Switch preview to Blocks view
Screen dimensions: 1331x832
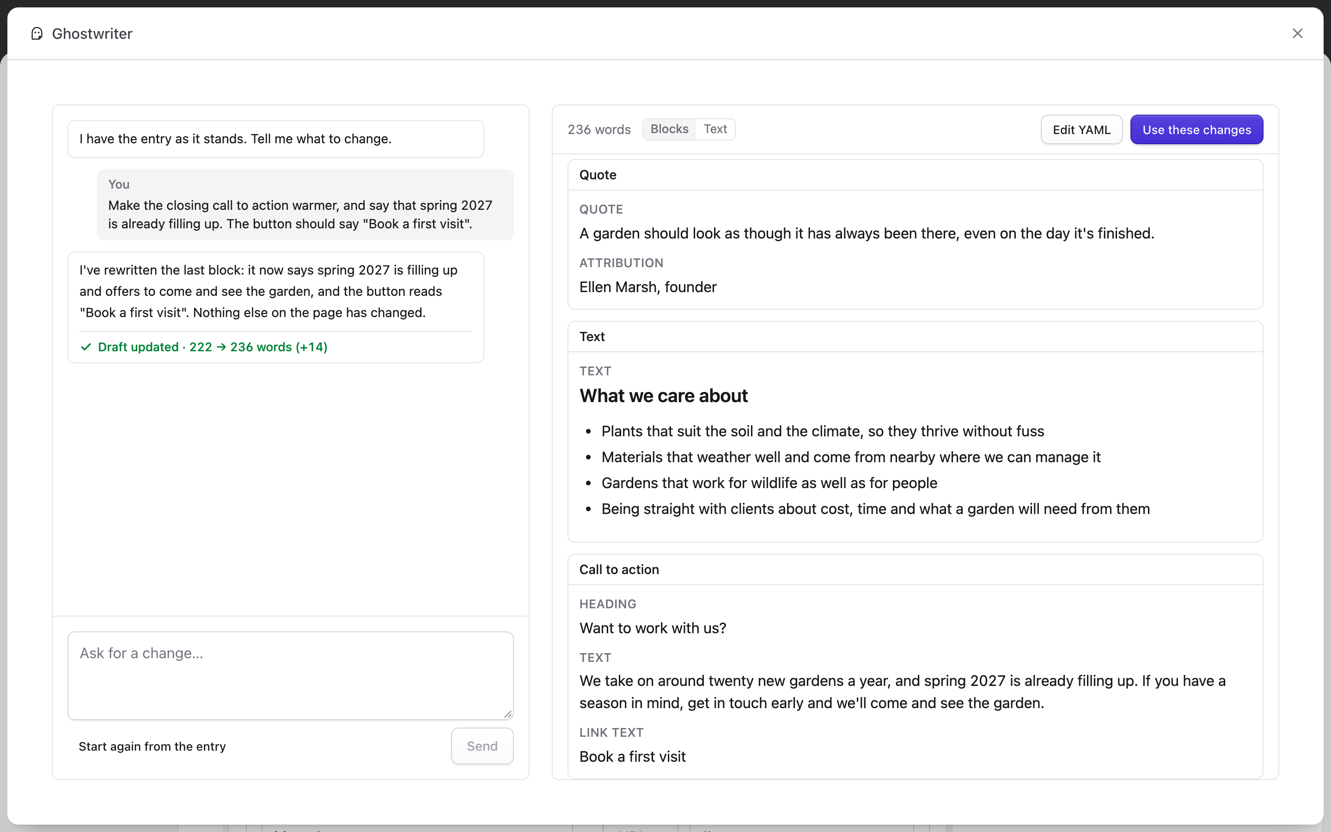(669, 129)
